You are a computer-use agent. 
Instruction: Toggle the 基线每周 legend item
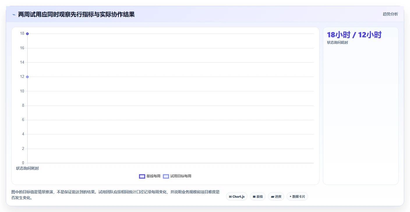150,176
